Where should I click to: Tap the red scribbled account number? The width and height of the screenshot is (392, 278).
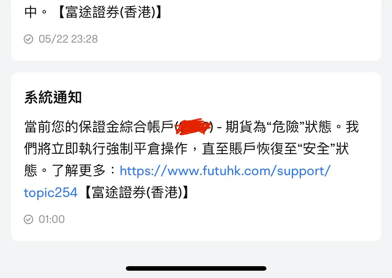193,127
